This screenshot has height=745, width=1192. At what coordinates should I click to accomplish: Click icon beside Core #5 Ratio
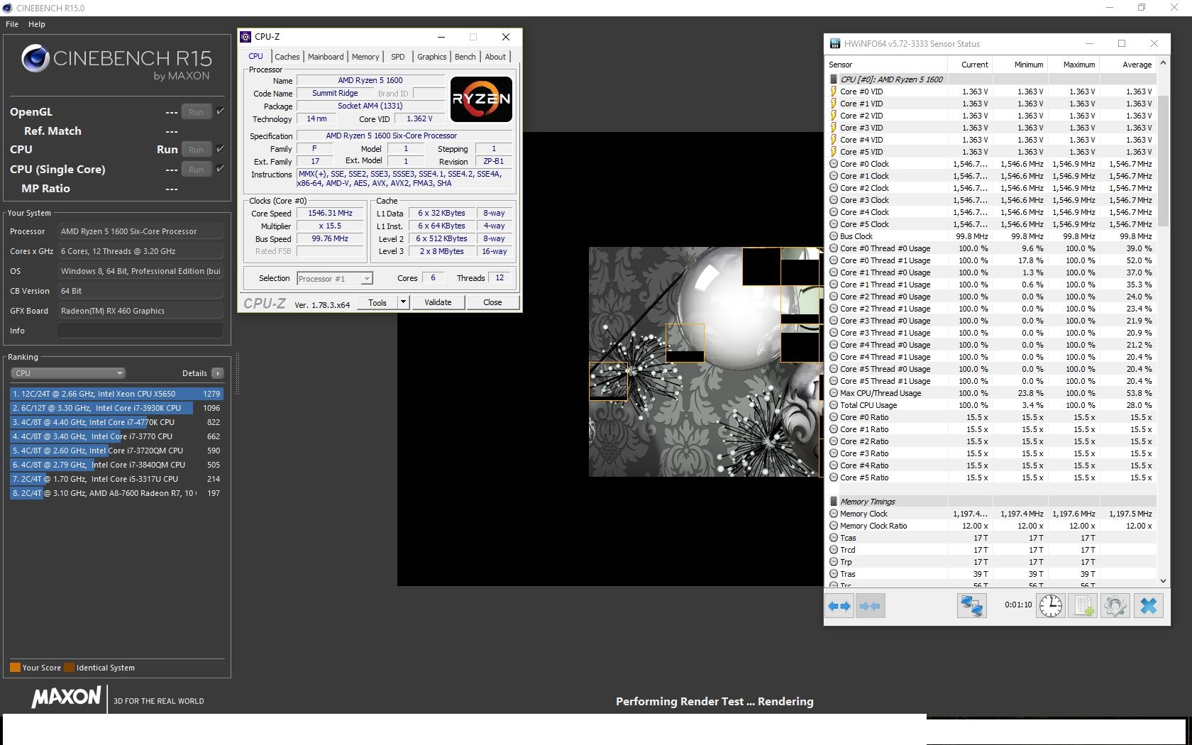[834, 478]
